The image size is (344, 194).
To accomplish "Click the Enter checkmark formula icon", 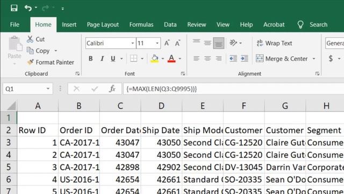I will [95, 89].
